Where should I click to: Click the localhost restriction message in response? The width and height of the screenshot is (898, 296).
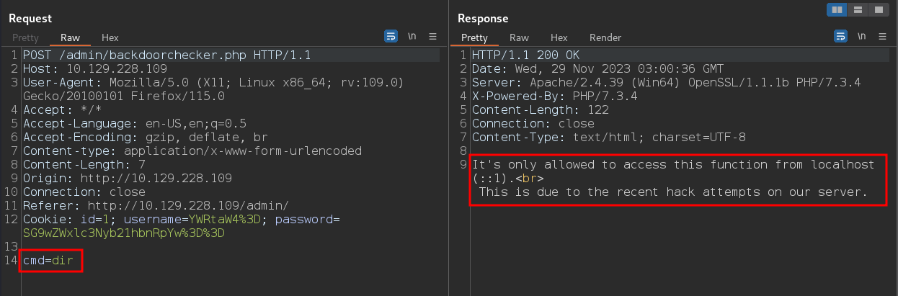[674, 179]
